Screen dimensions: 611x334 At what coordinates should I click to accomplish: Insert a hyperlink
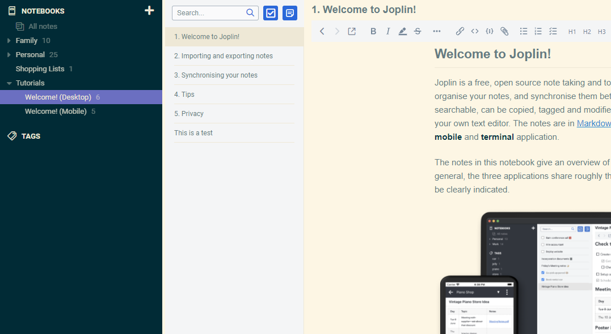tap(460, 32)
